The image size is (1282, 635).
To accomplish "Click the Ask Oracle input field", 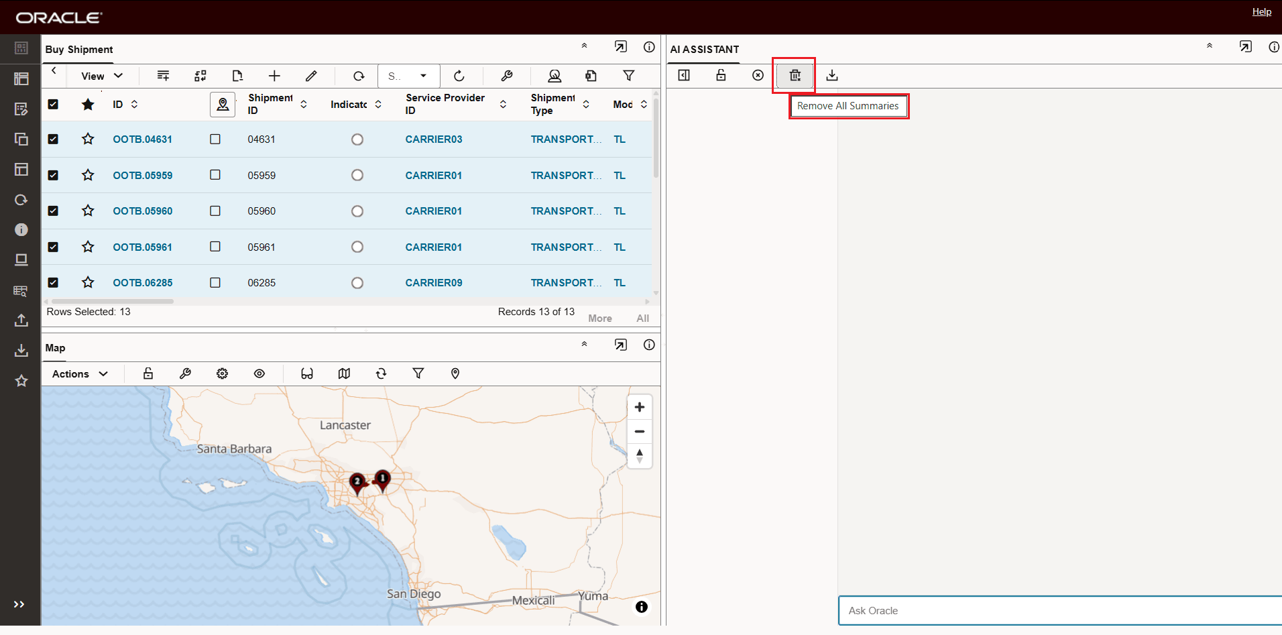I will 1060,611.
